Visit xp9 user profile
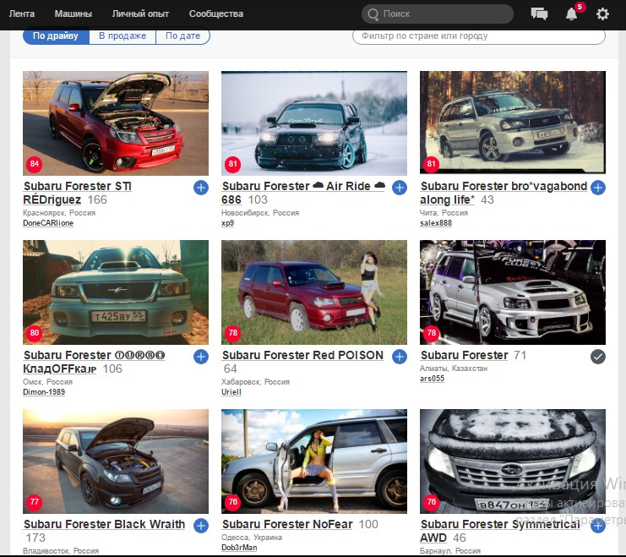626x557 pixels. 227,223
